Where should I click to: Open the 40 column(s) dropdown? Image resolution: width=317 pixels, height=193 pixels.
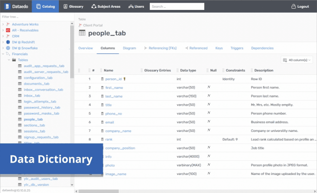[297, 60]
